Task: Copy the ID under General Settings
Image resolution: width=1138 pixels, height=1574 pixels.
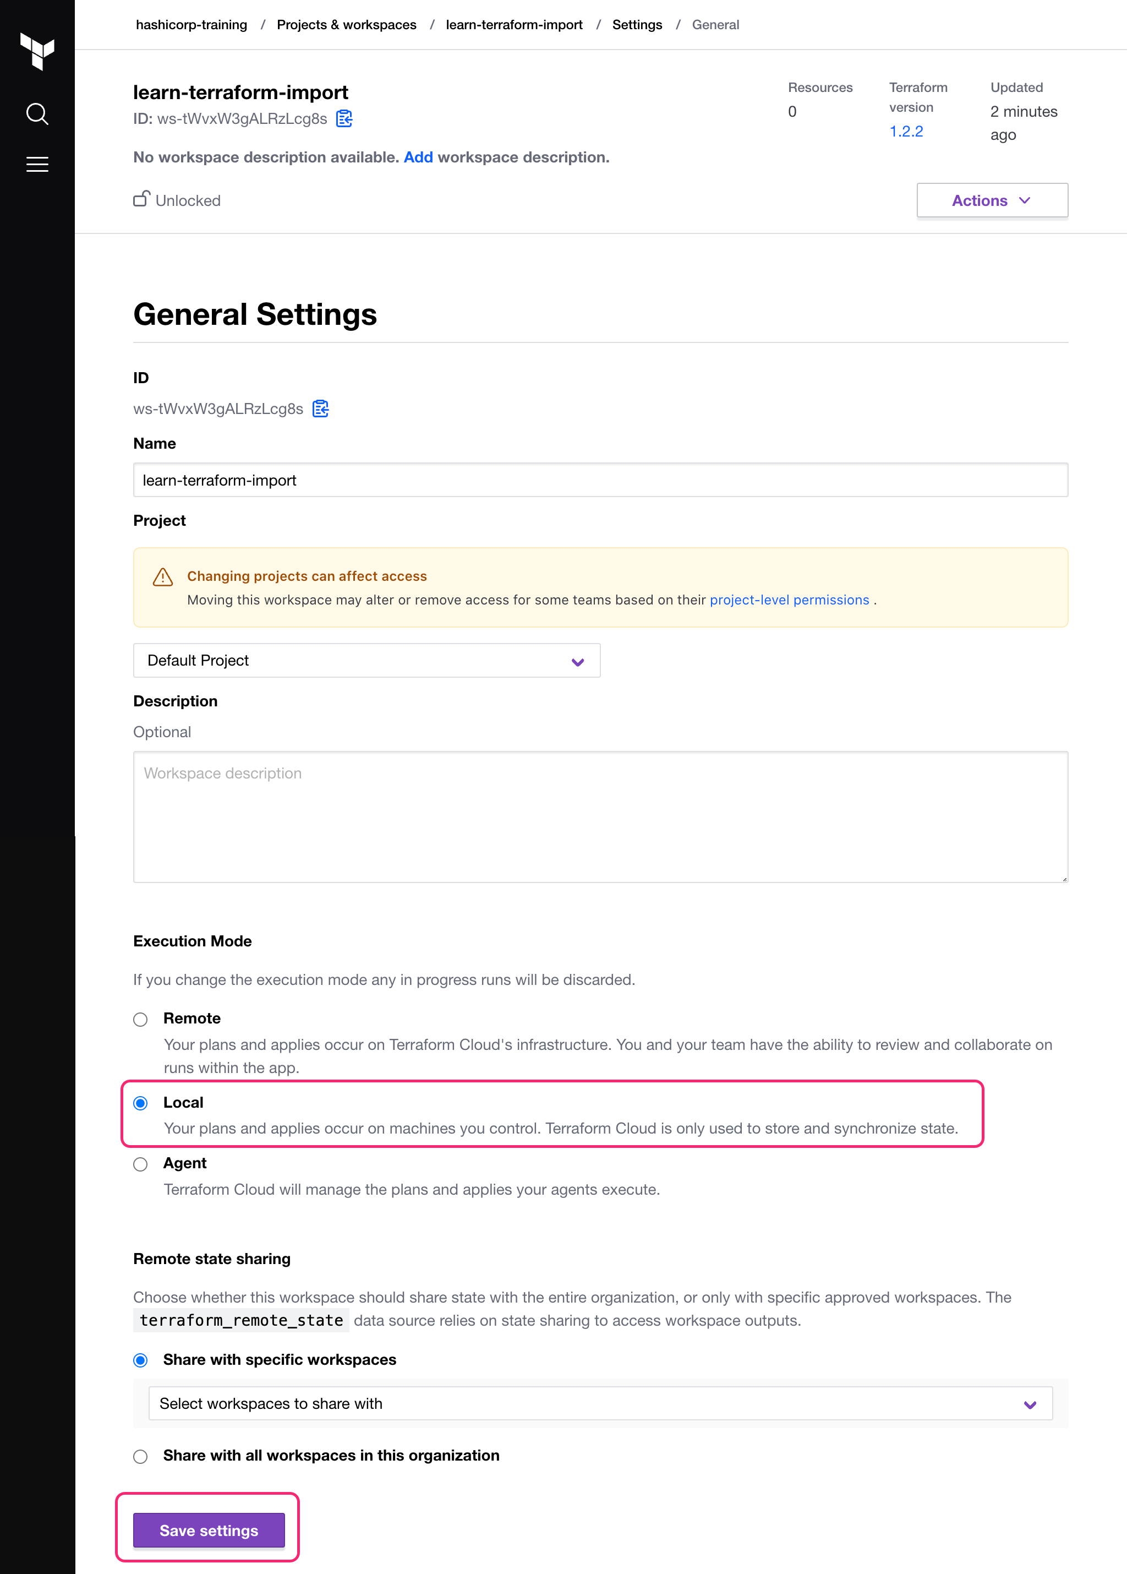Action: click(320, 409)
